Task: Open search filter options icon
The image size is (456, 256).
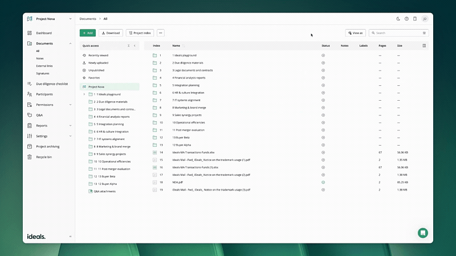Action: click(424, 33)
